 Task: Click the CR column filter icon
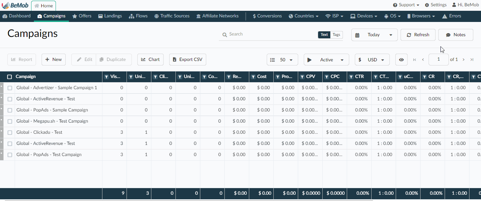pyautogui.click(x=425, y=77)
